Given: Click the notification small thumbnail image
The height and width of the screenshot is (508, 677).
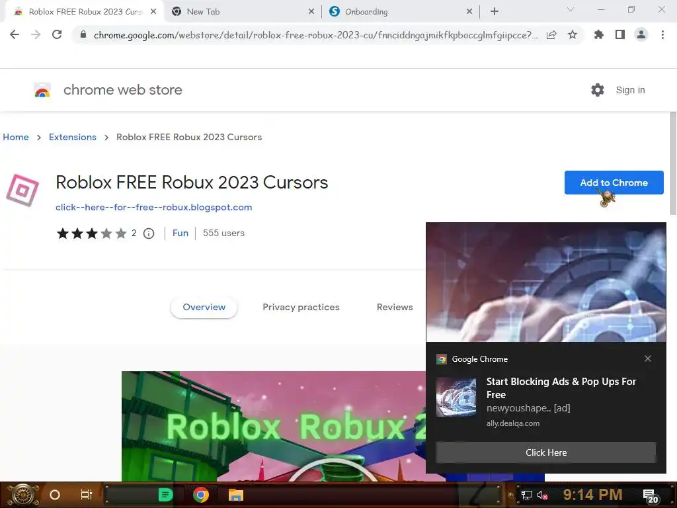Looking at the screenshot, I should click(x=456, y=397).
